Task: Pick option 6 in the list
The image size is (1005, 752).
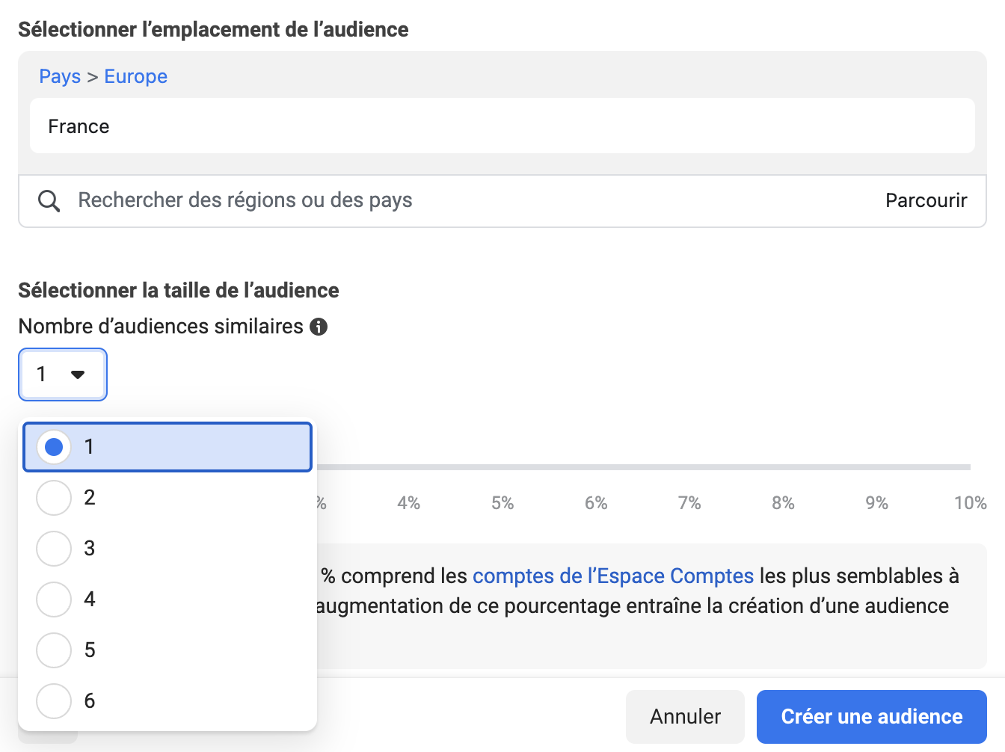Action: point(54,701)
